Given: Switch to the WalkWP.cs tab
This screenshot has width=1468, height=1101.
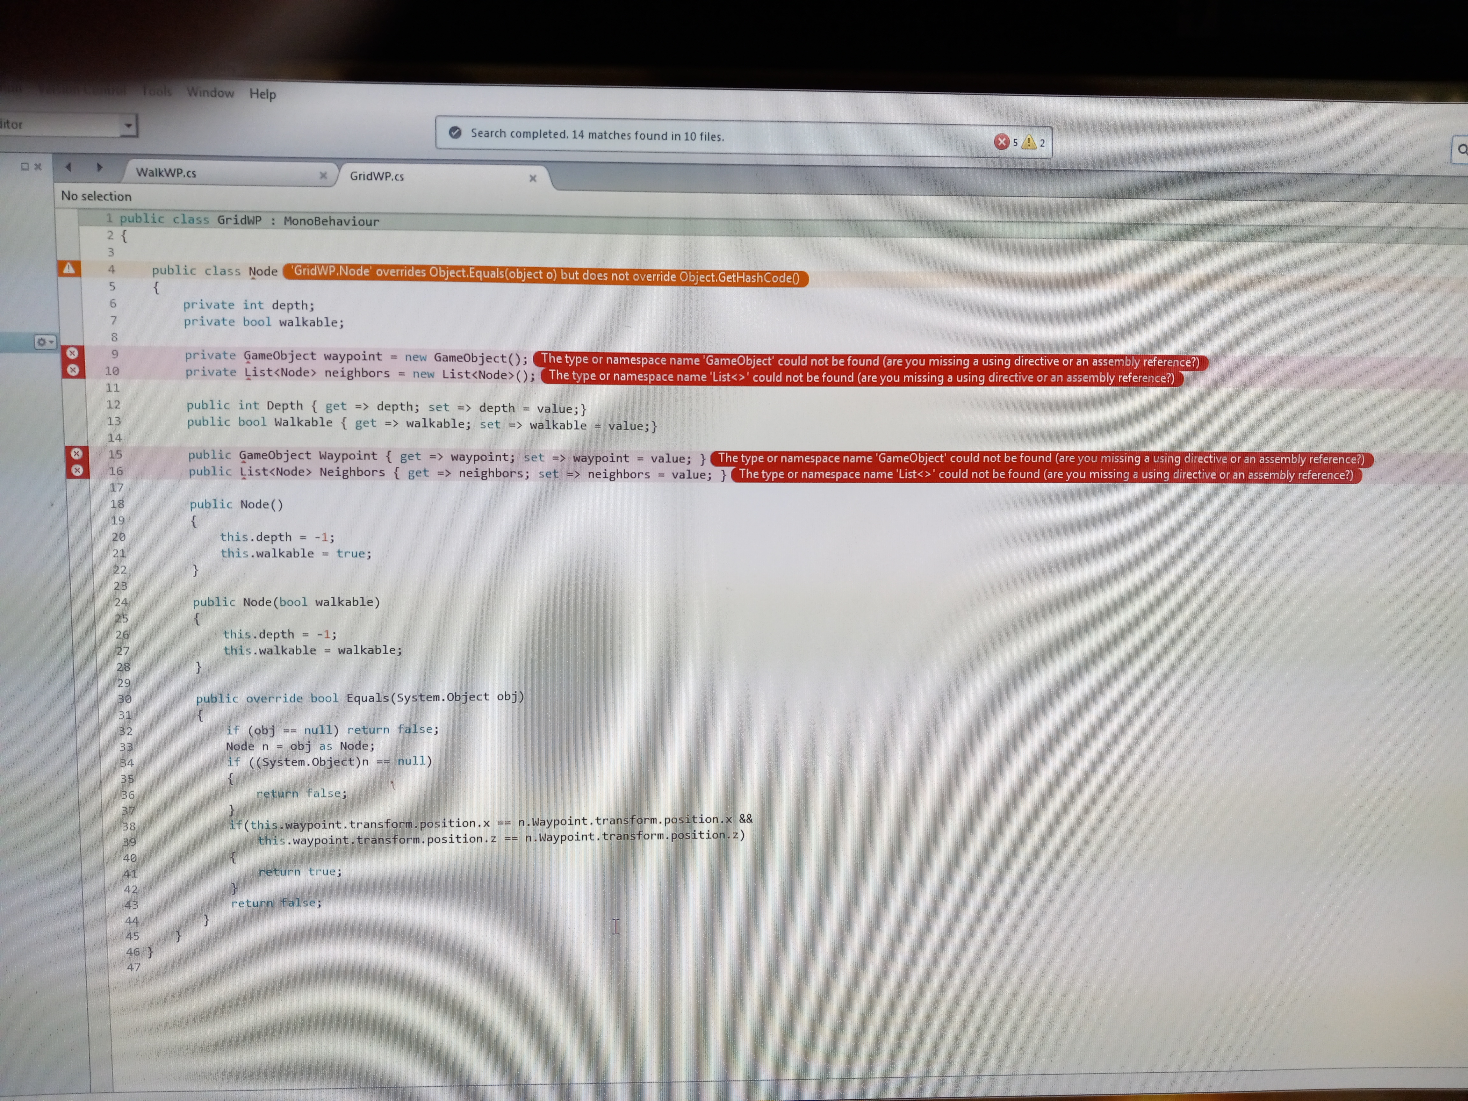Looking at the screenshot, I should (166, 173).
